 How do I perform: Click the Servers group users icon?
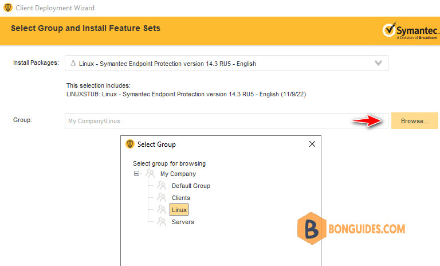[x=162, y=222]
